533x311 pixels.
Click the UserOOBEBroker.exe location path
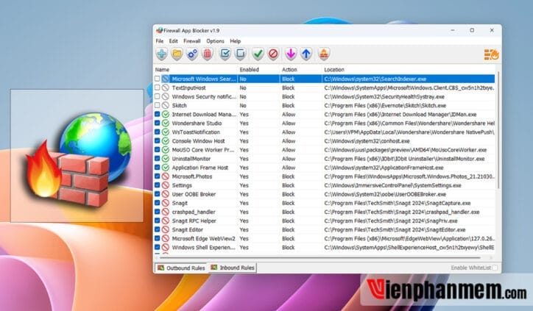tap(385, 194)
